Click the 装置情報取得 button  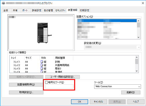coord(26,85)
